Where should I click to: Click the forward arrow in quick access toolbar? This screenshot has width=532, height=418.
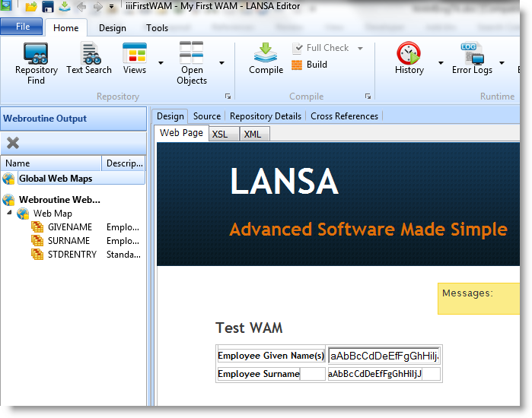[97, 6]
